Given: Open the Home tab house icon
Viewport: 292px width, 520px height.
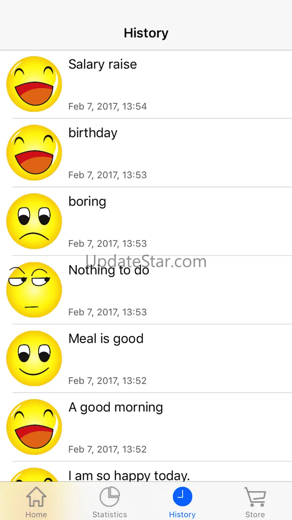Looking at the screenshot, I should (x=36, y=497).
